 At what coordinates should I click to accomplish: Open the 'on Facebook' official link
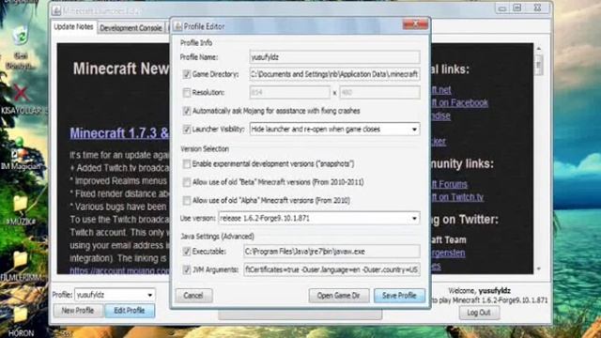coord(460,102)
